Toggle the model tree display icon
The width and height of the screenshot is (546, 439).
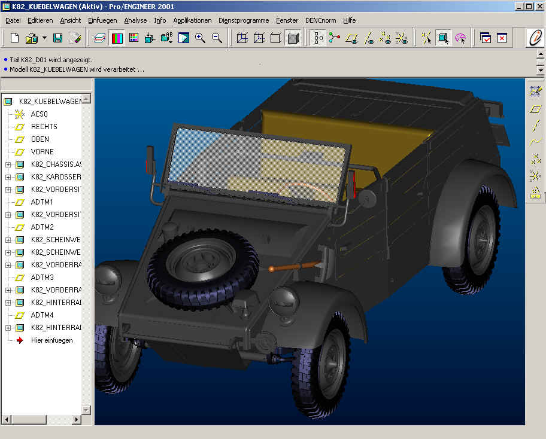click(x=318, y=38)
